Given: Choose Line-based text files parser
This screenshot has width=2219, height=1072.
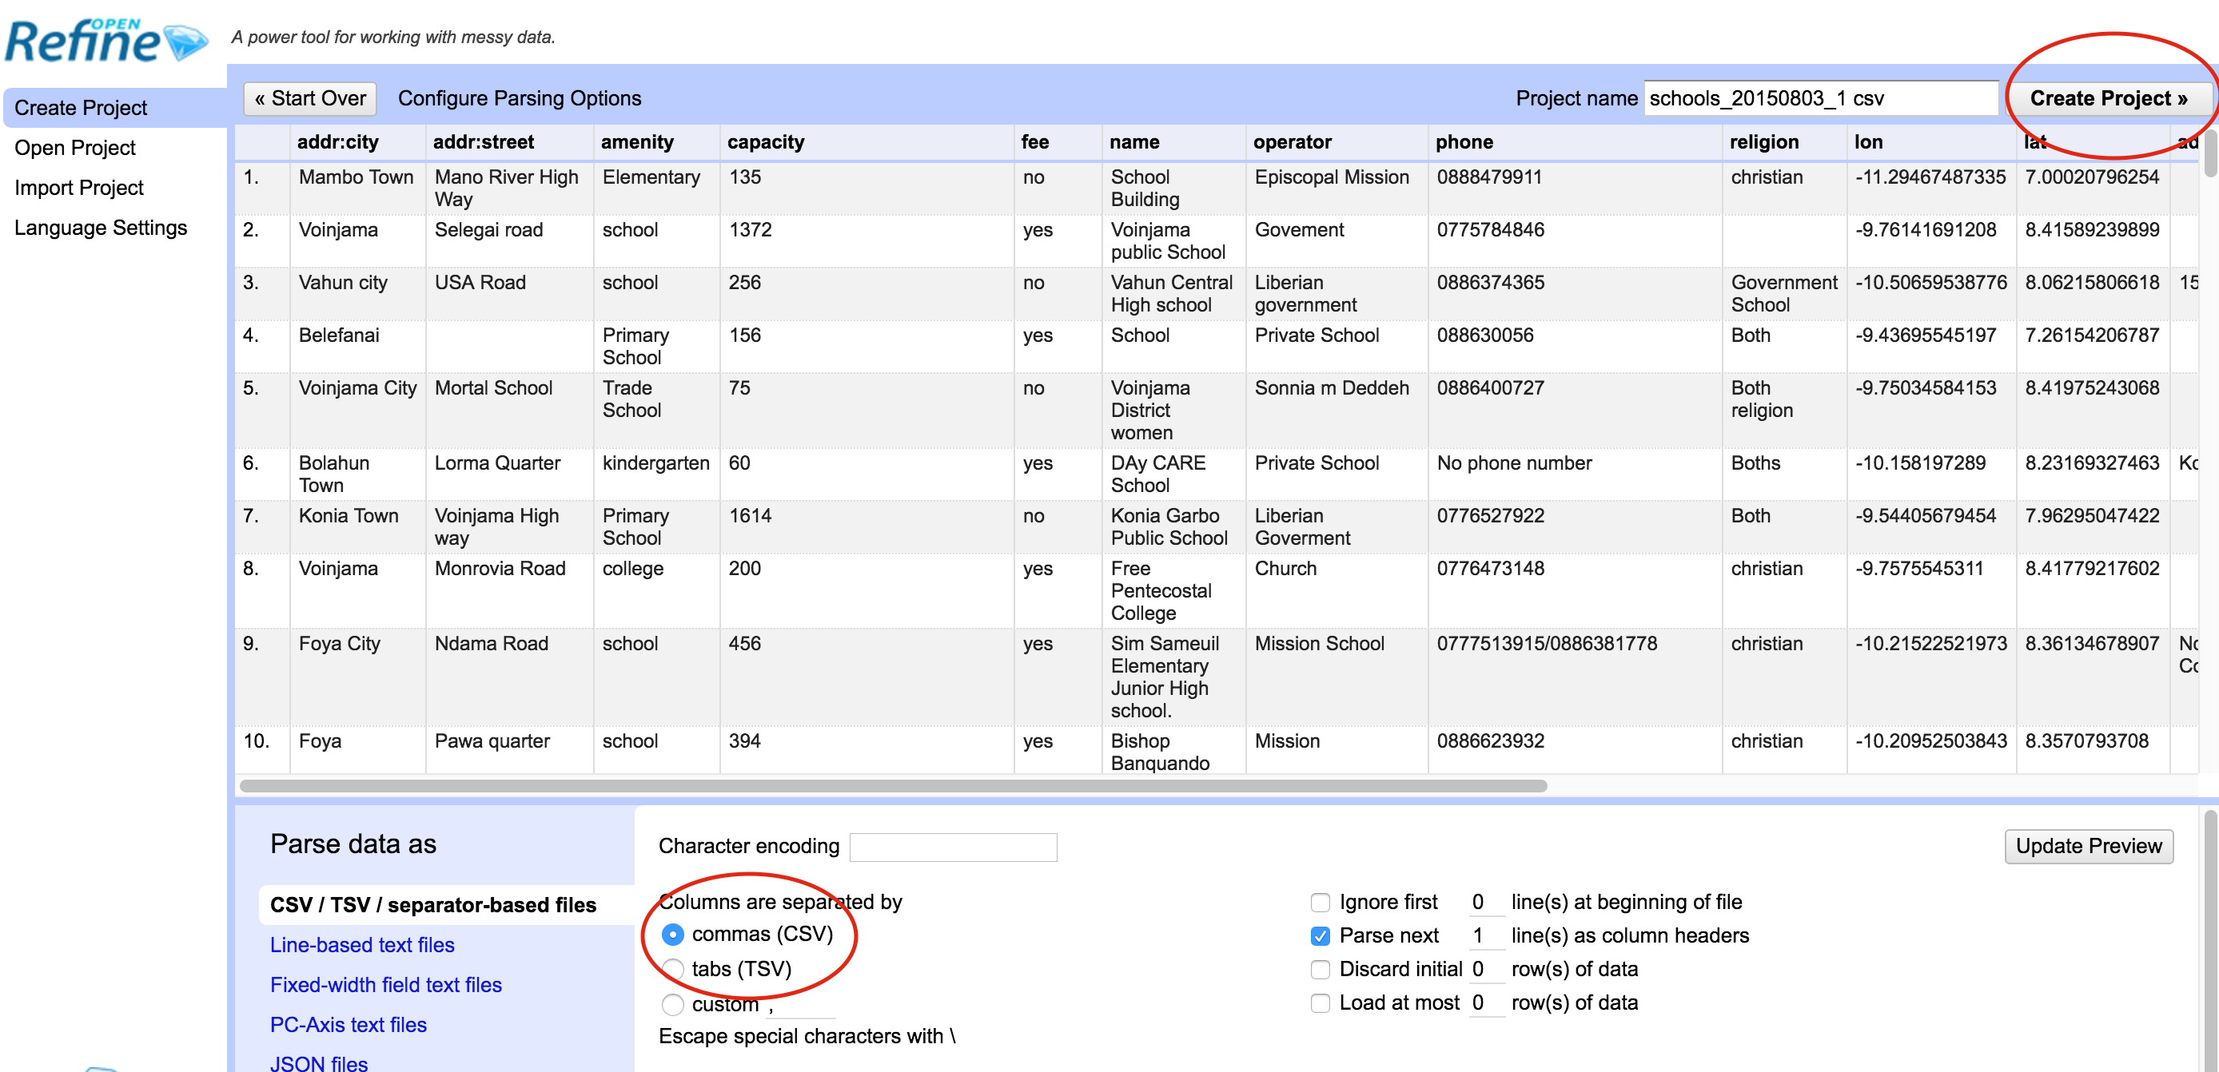Looking at the screenshot, I should click(x=362, y=944).
